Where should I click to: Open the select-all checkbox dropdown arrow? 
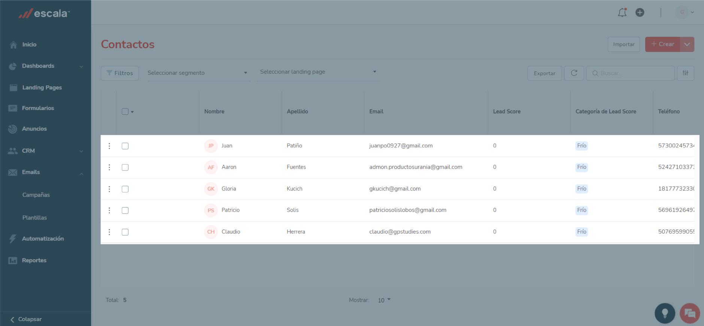(132, 112)
